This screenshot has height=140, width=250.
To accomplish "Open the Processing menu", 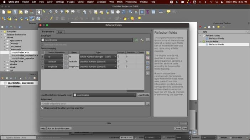I will point(131,2).
